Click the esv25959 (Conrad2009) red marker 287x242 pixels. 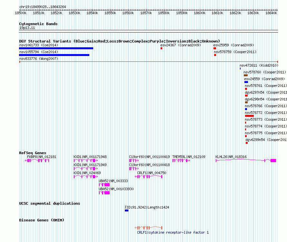point(215,48)
